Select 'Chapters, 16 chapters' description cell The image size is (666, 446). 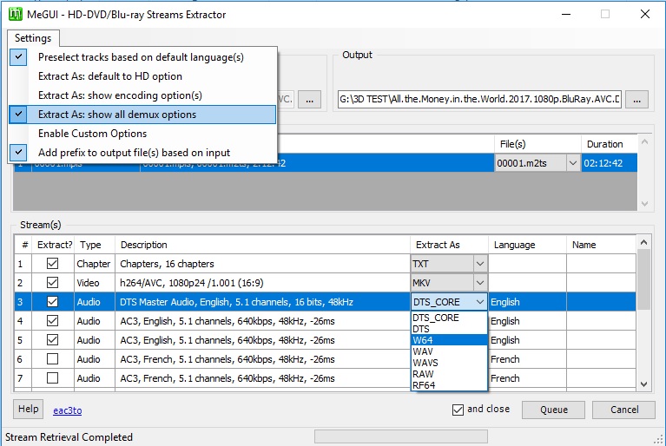tap(262, 264)
